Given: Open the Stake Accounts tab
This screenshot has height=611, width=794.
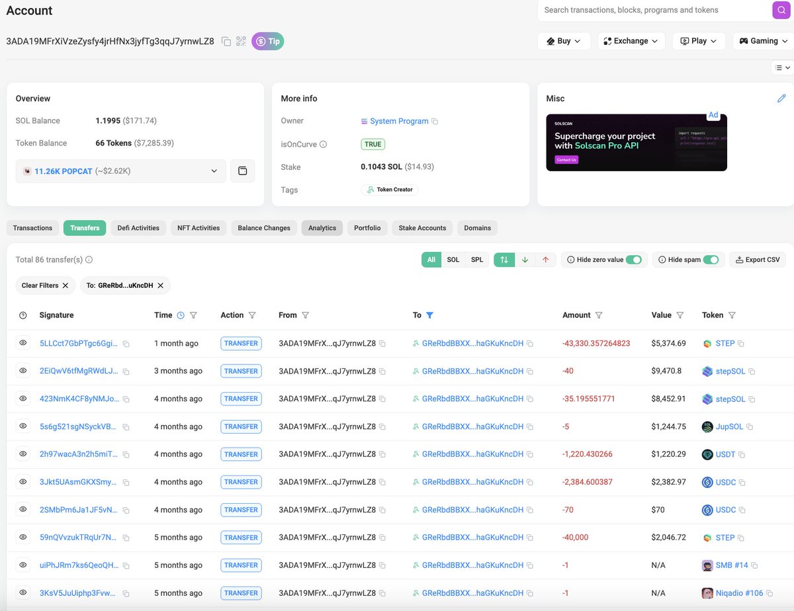Looking at the screenshot, I should tap(422, 227).
